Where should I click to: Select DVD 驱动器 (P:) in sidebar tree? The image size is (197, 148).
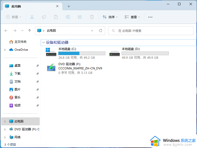click(24, 129)
